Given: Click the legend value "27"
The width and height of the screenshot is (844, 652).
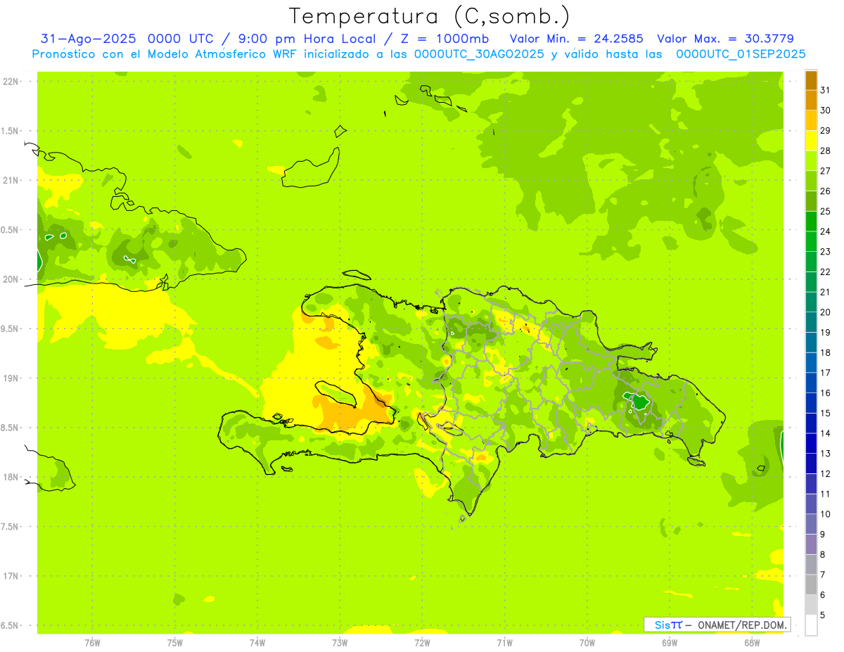Looking at the screenshot, I should (825, 171).
